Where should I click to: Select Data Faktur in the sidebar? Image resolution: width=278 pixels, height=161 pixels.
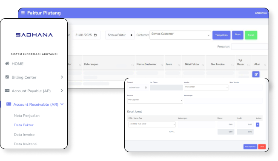point(24,125)
